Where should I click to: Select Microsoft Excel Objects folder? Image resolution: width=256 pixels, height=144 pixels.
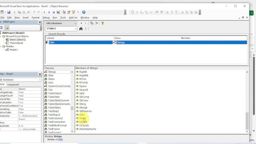[x=17, y=36]
